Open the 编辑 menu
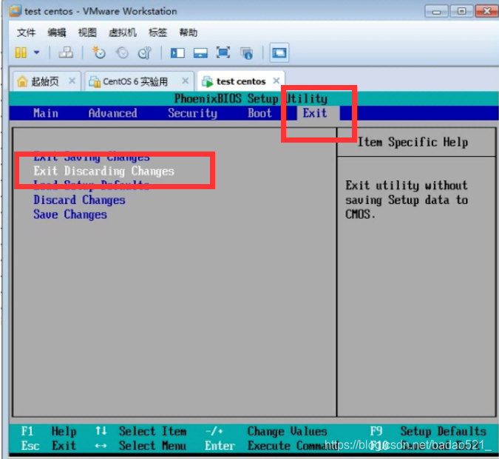This screenshot has height=459, width=499. pos(57,33)
